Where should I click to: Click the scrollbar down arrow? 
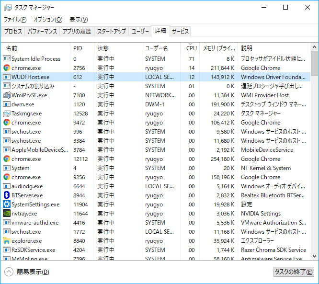tap(314, 256)
